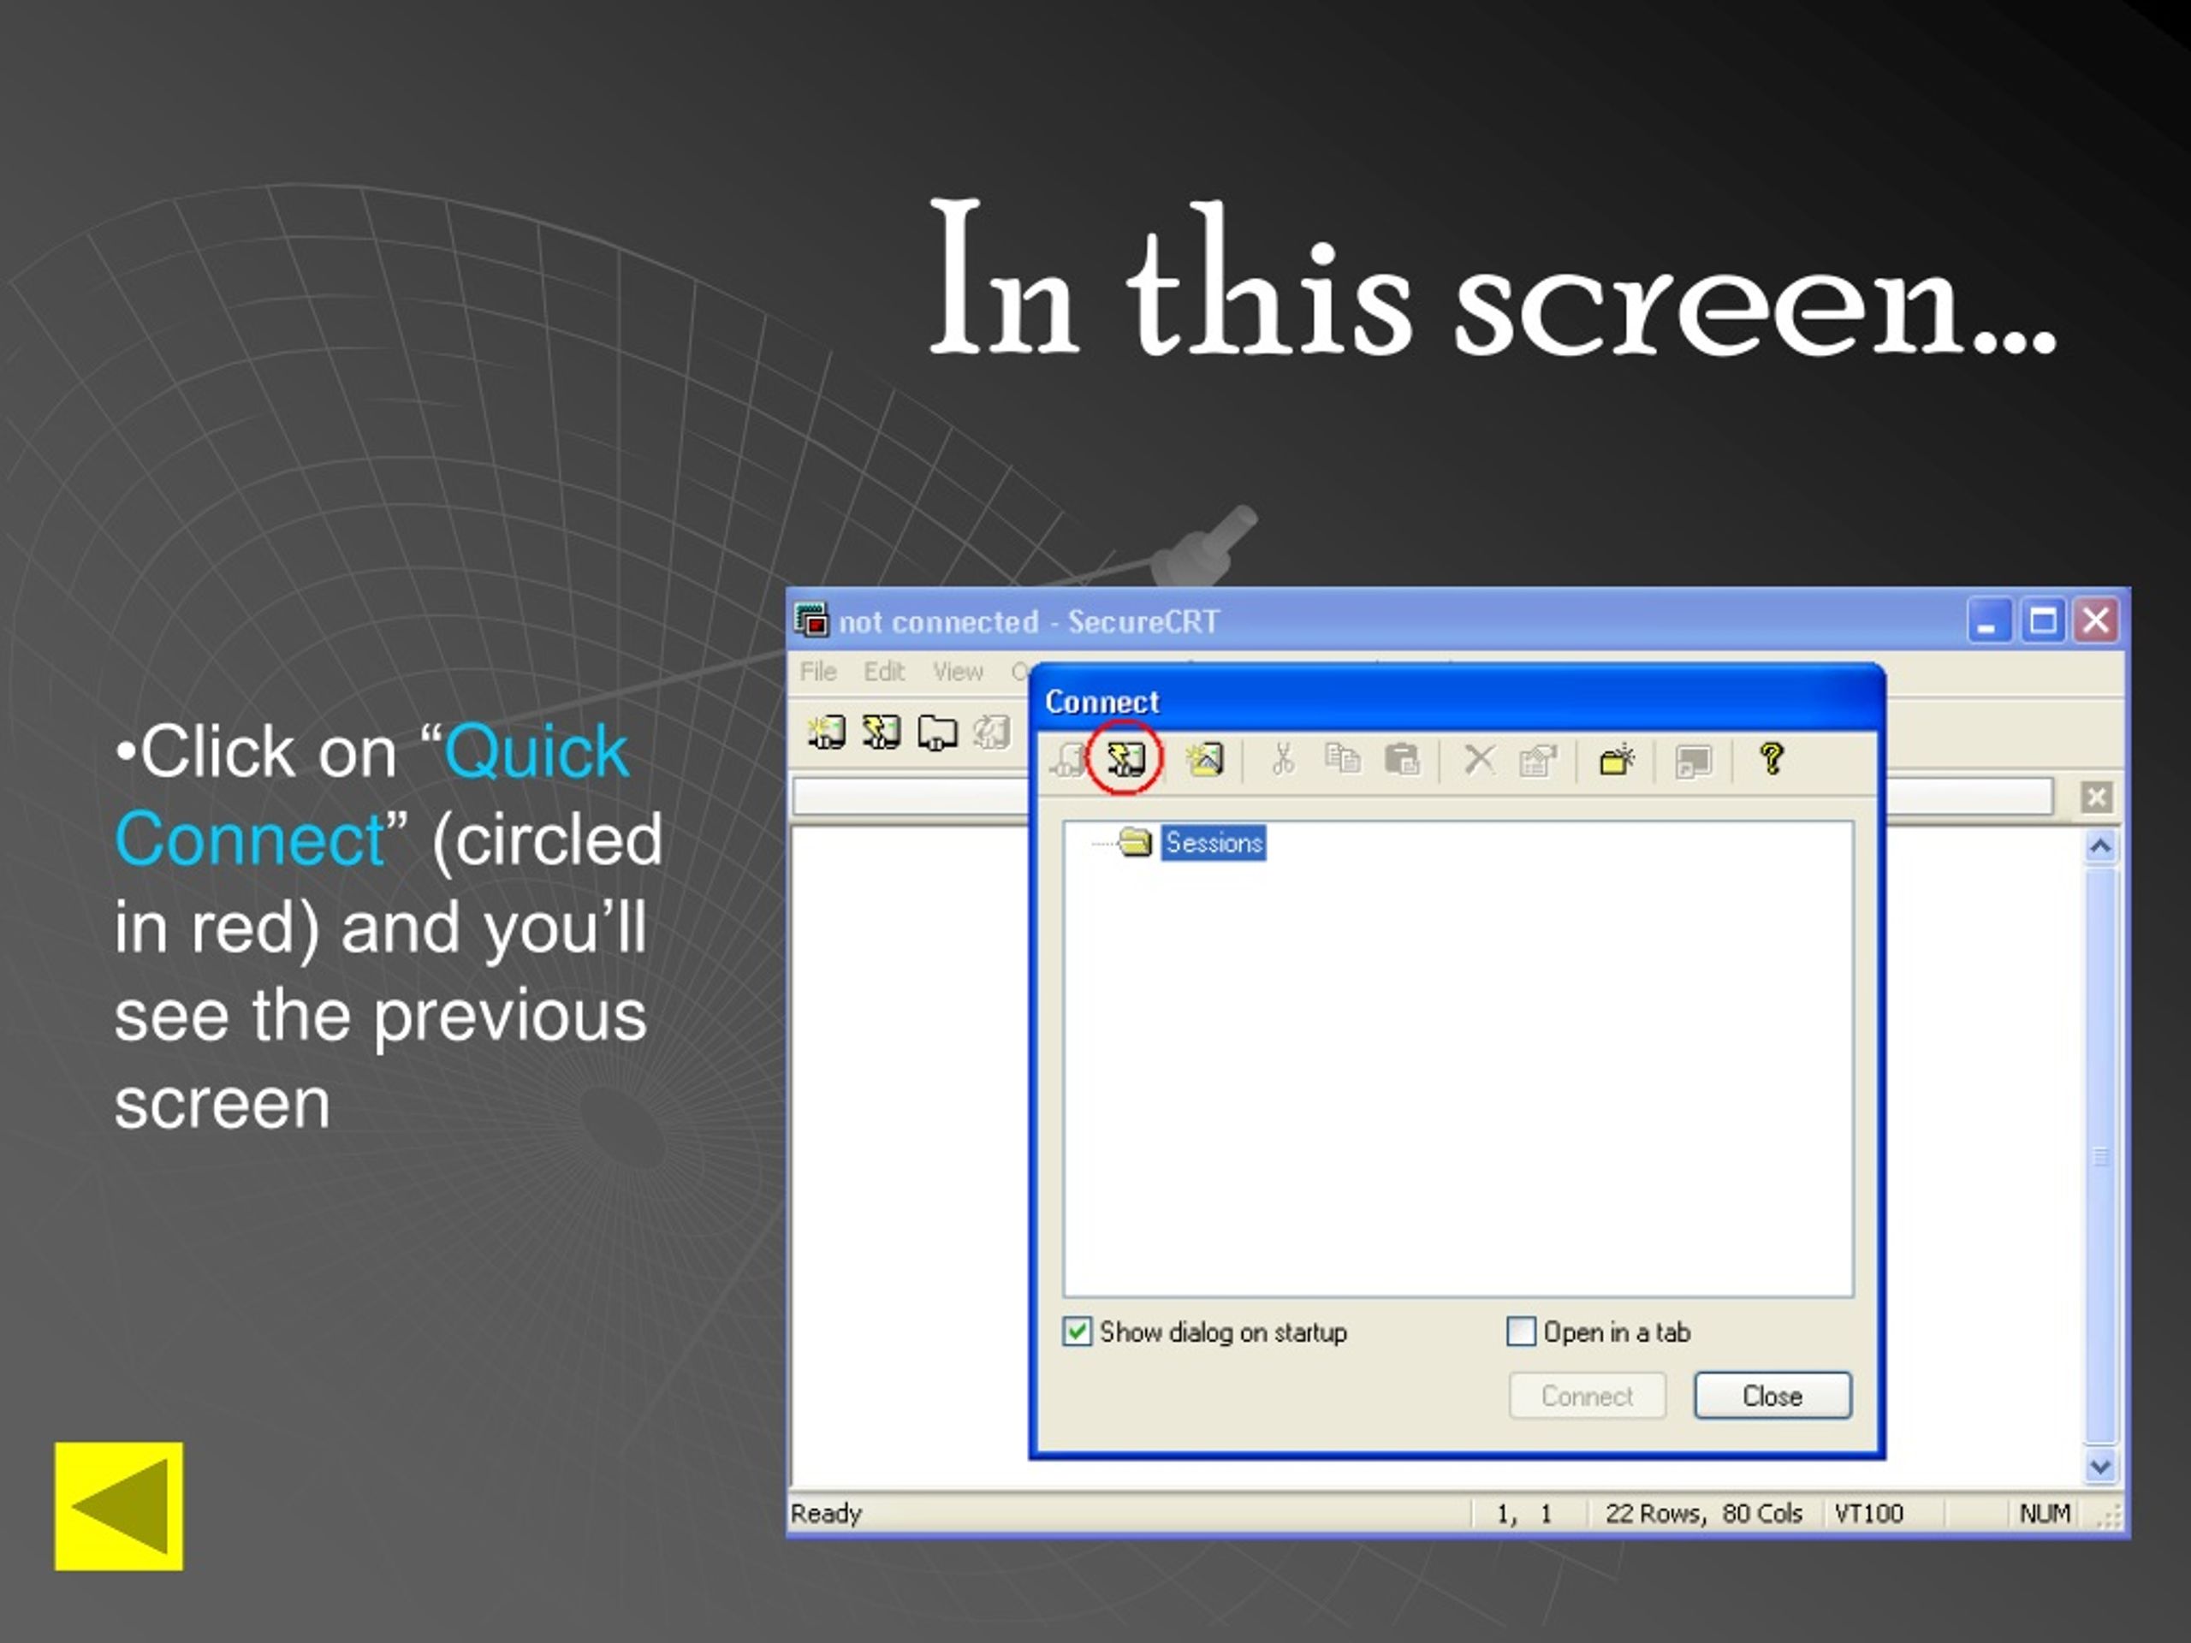
Task: Open the Edit menu
Action: pos(883,672)
